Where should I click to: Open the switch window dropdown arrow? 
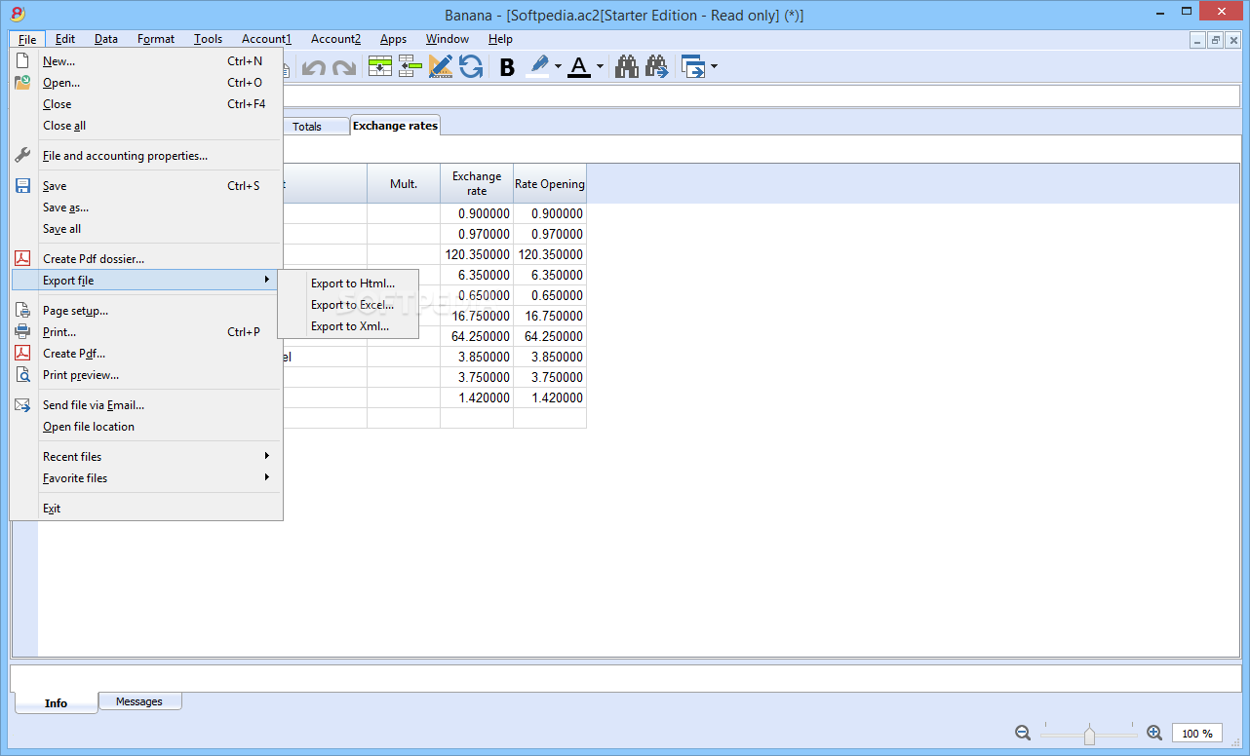[x=714, y=67]
